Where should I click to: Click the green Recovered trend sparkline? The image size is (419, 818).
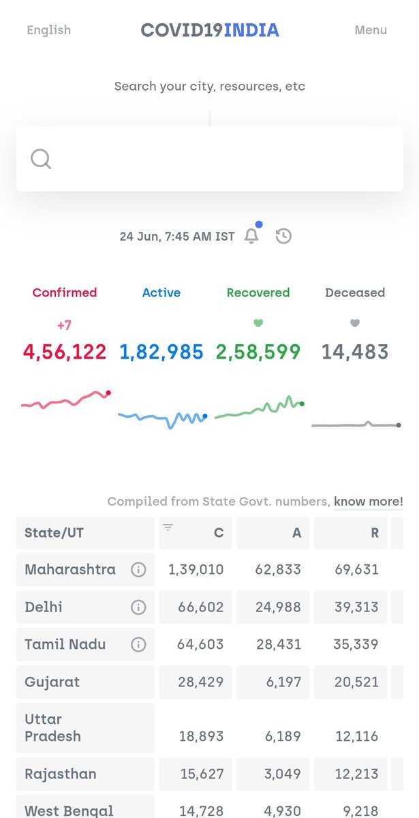pos(259,408)
